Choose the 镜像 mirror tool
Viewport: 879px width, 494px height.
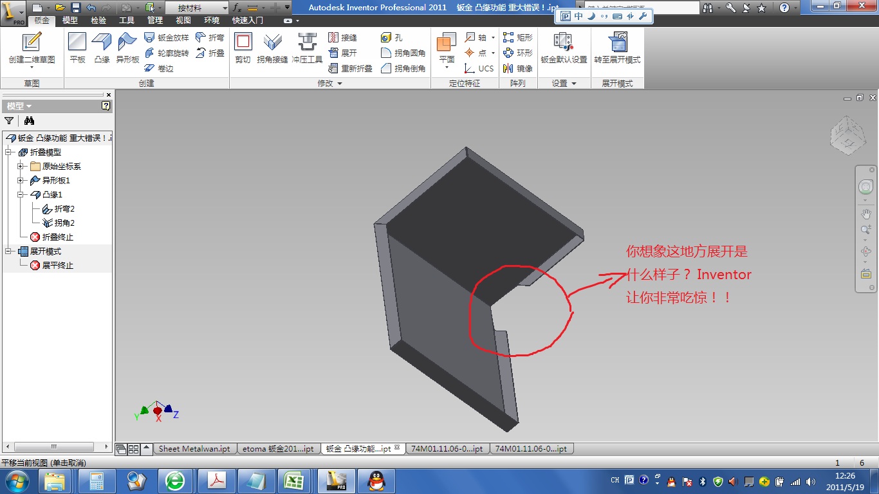point(518,68)
